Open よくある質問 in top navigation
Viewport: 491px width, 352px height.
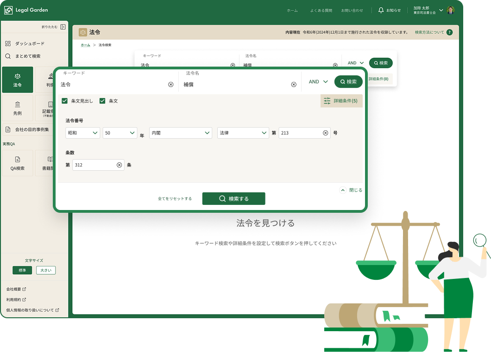pyautogui.click(x=321, y=11)
